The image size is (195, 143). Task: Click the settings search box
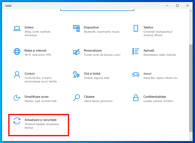97,9
